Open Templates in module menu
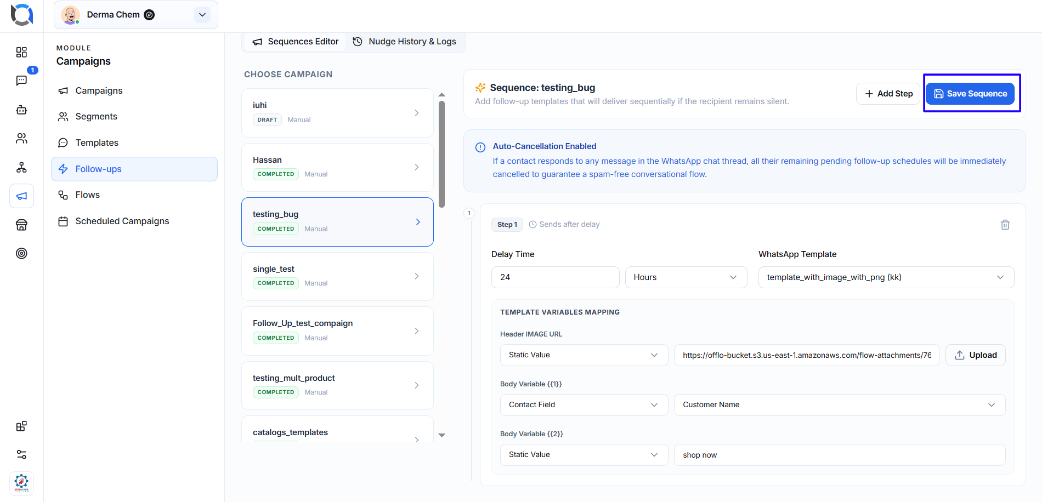Viewport: 1042px width, 502px height. pyautogui.click(x=134, y=142)
